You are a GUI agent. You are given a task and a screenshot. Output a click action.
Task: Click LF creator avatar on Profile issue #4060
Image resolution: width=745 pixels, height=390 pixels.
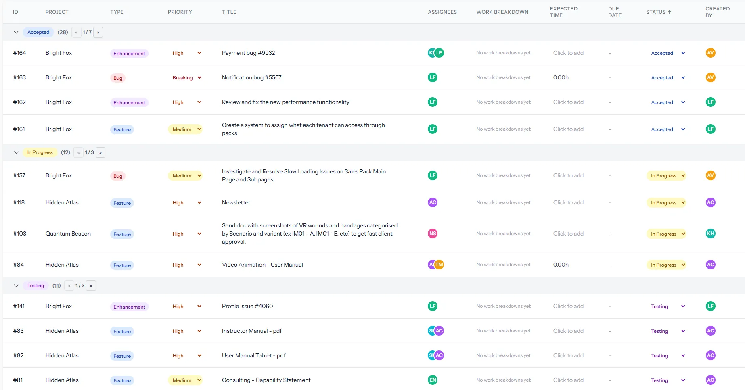coord(711,306)
